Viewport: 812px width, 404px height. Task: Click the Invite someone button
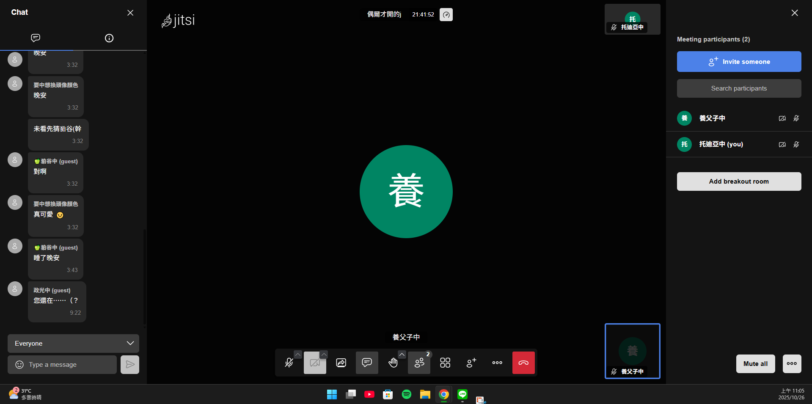coord(739,62)
